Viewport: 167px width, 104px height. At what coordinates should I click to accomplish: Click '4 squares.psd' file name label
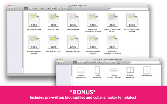[x=147, y=75]
